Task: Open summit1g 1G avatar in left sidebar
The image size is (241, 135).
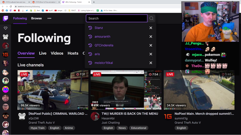Action: click(6, 54)
